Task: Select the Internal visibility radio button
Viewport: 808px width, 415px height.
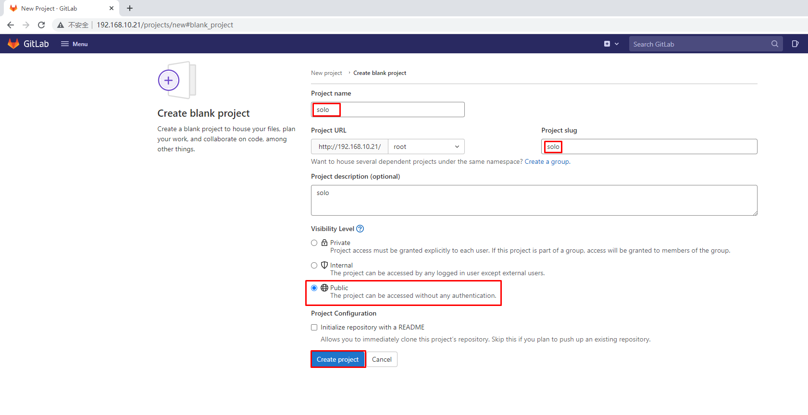Action: click(314, 266)
